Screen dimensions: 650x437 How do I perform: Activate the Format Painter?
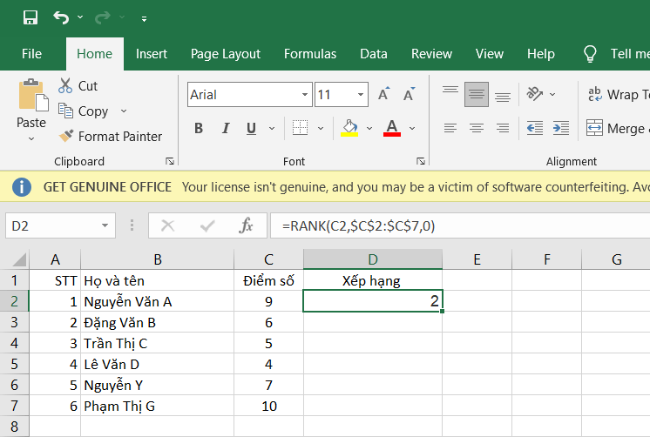point(110,137)
